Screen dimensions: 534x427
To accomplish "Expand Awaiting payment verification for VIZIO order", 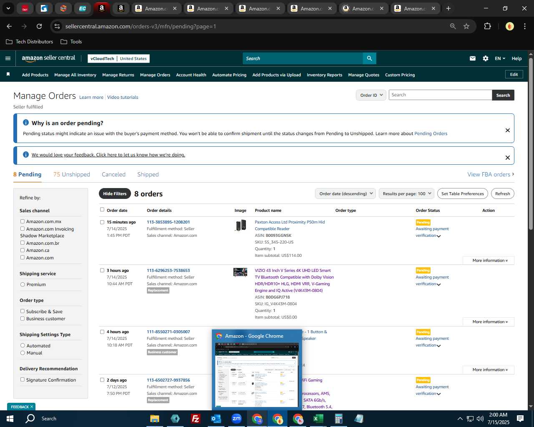I will pos(438,284).
